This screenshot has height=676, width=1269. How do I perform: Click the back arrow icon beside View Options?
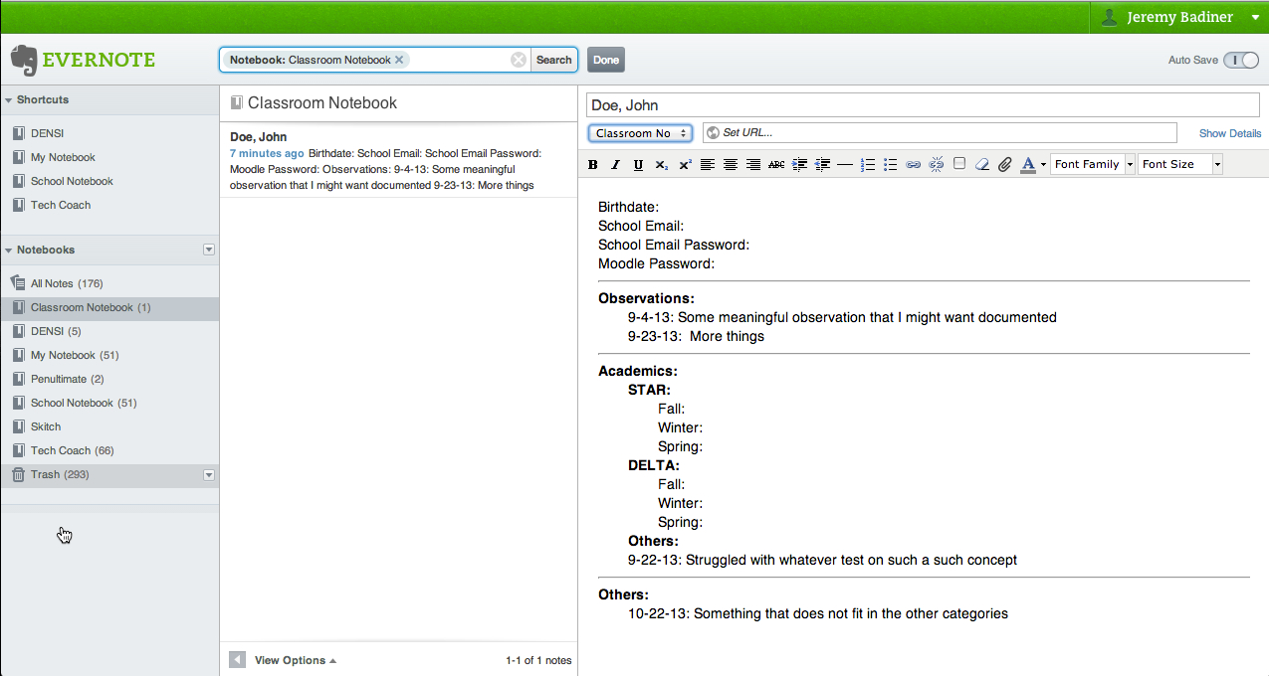(237, 660)
